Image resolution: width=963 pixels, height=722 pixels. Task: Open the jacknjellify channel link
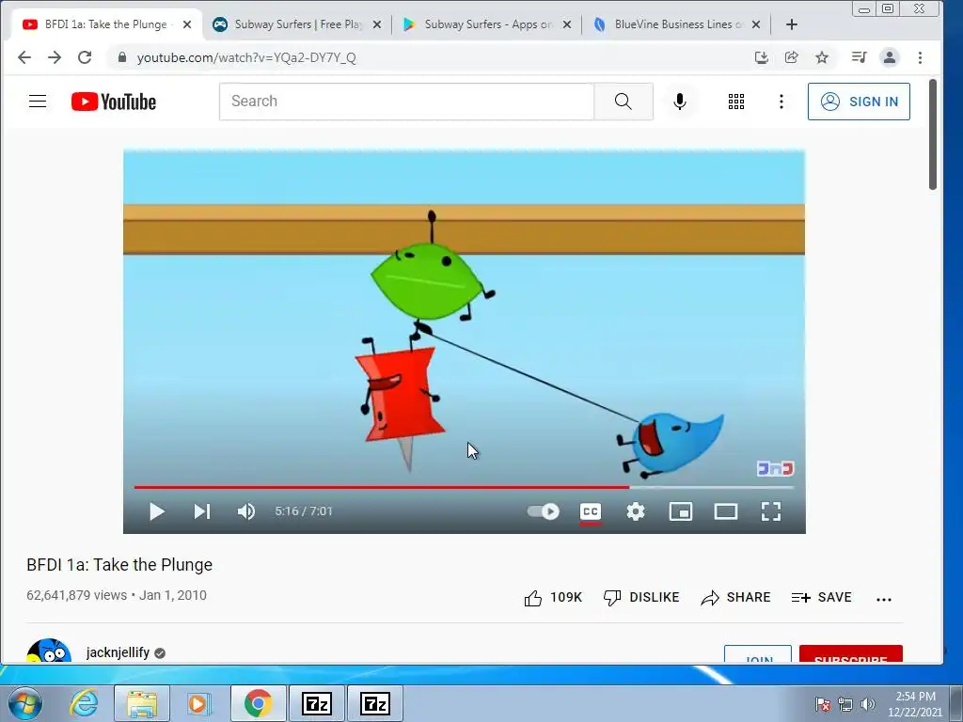point(118,652)
